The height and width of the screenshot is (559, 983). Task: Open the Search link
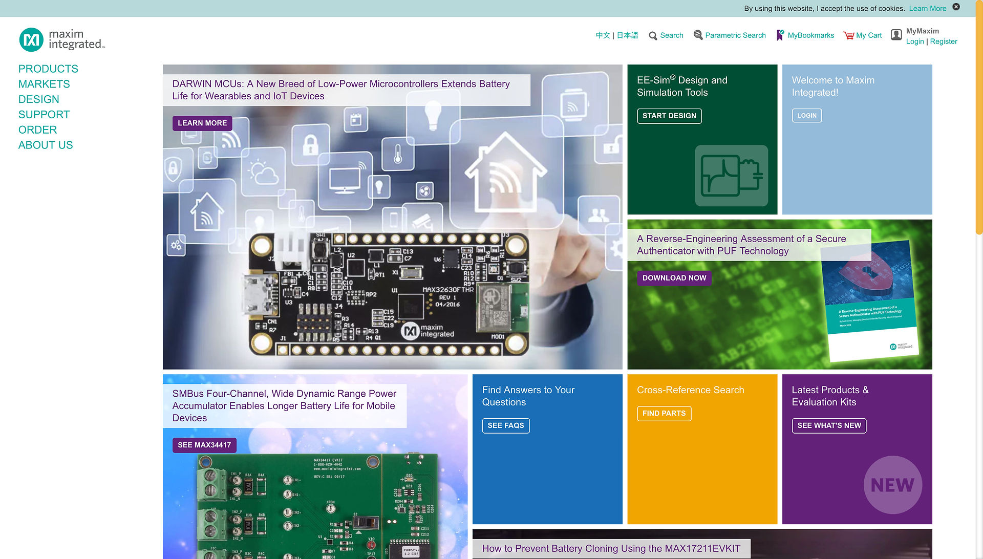672,35
